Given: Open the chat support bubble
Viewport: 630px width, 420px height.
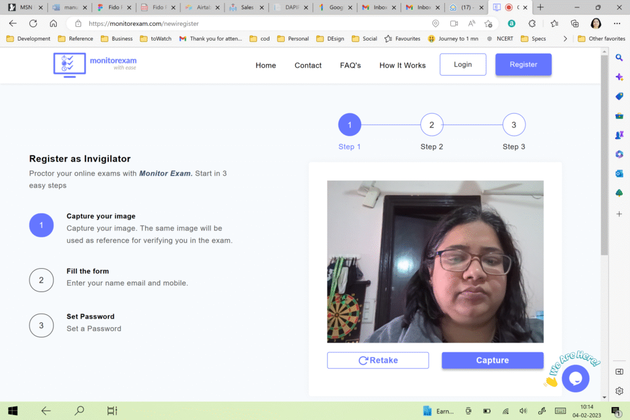Looking at the screenshot, I should 575,378.
